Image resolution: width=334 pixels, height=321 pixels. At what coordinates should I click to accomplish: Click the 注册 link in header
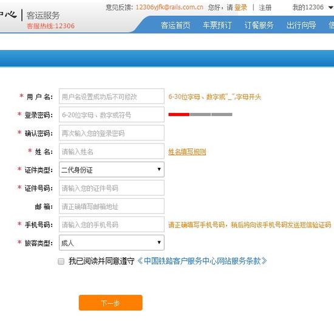coord(265,8)
